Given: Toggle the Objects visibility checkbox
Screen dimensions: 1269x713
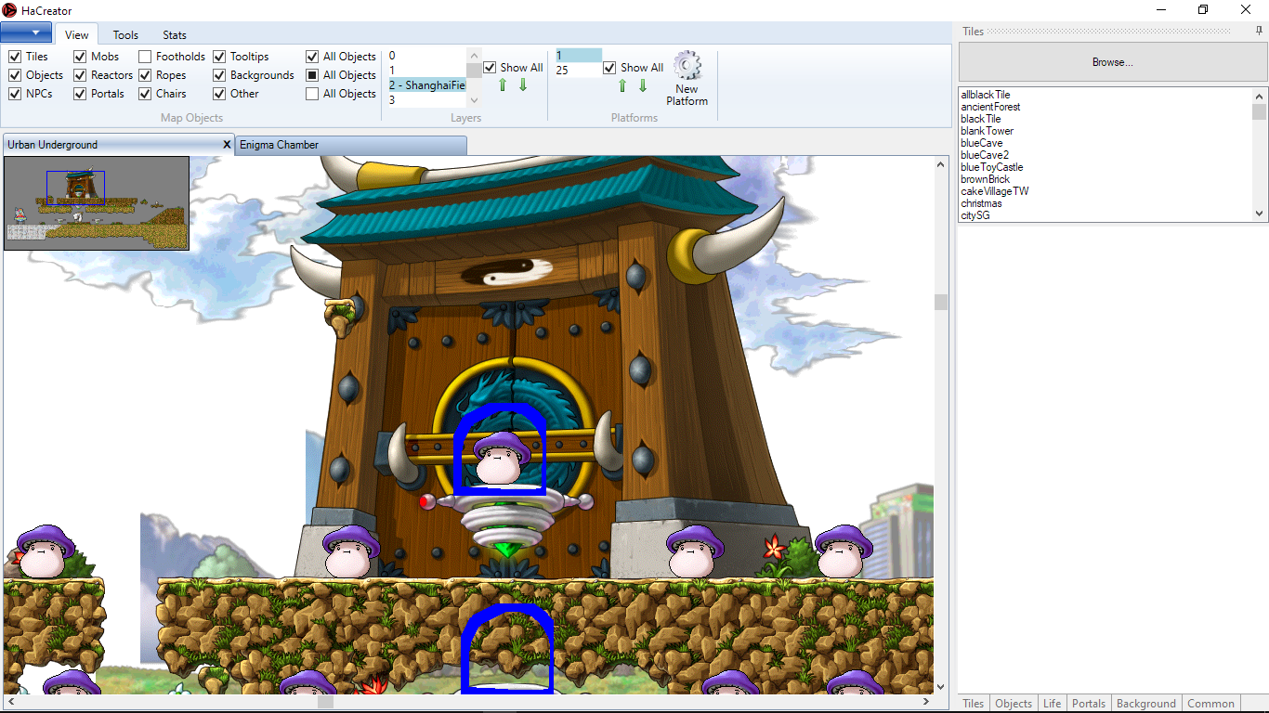Looking at the screenshot, I should tap(15, 75).
